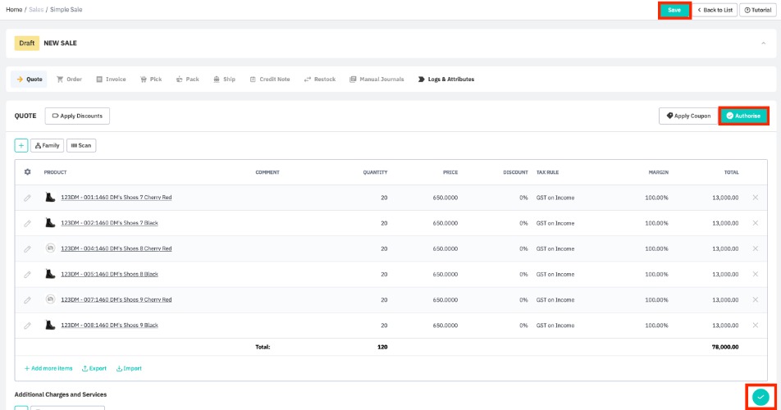Click the pencil icon for 8 Black
The image size is (781, 410).
click(x=27, y=274)
